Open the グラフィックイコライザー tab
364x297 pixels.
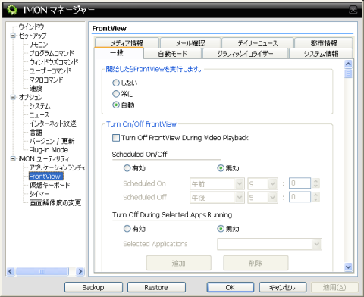pyautogui.click(x=245, y=54)
